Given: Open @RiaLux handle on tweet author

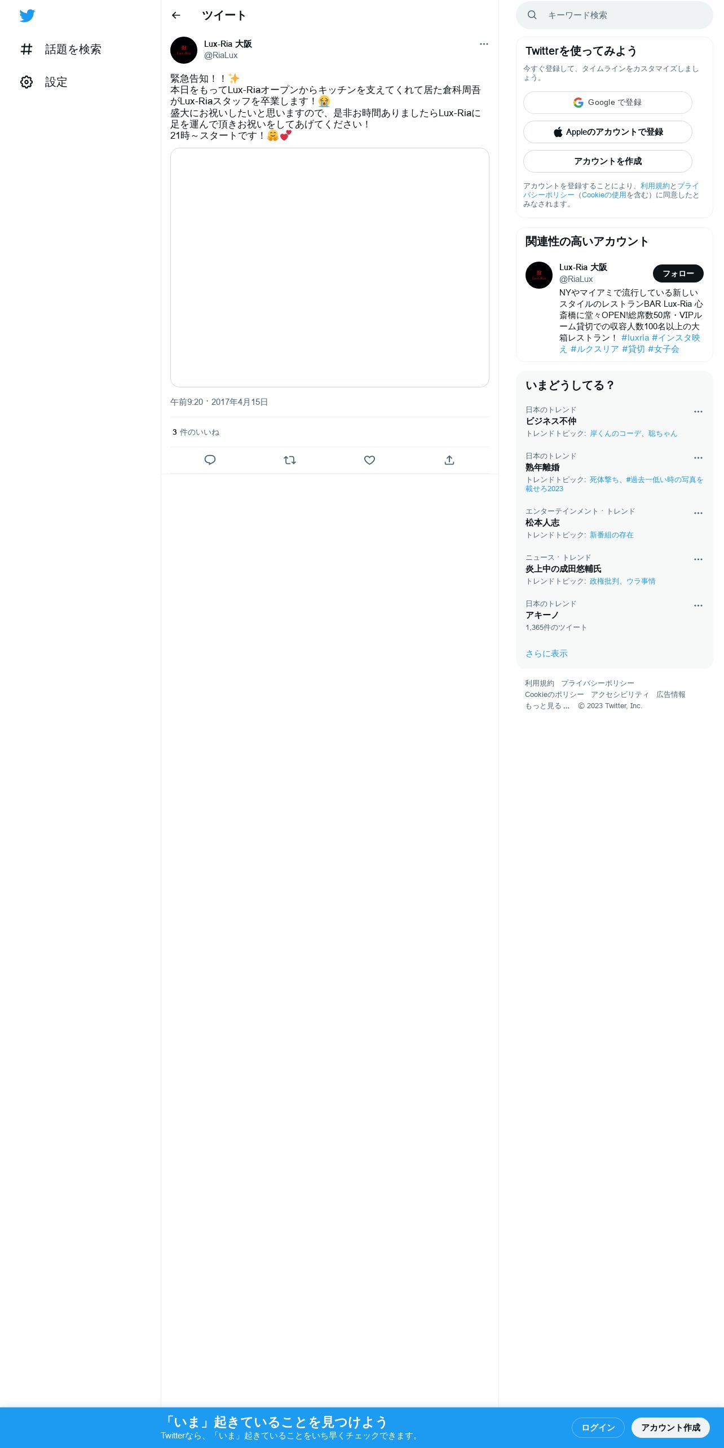Looking at the screenshot, I should click(x=220, y=55).
